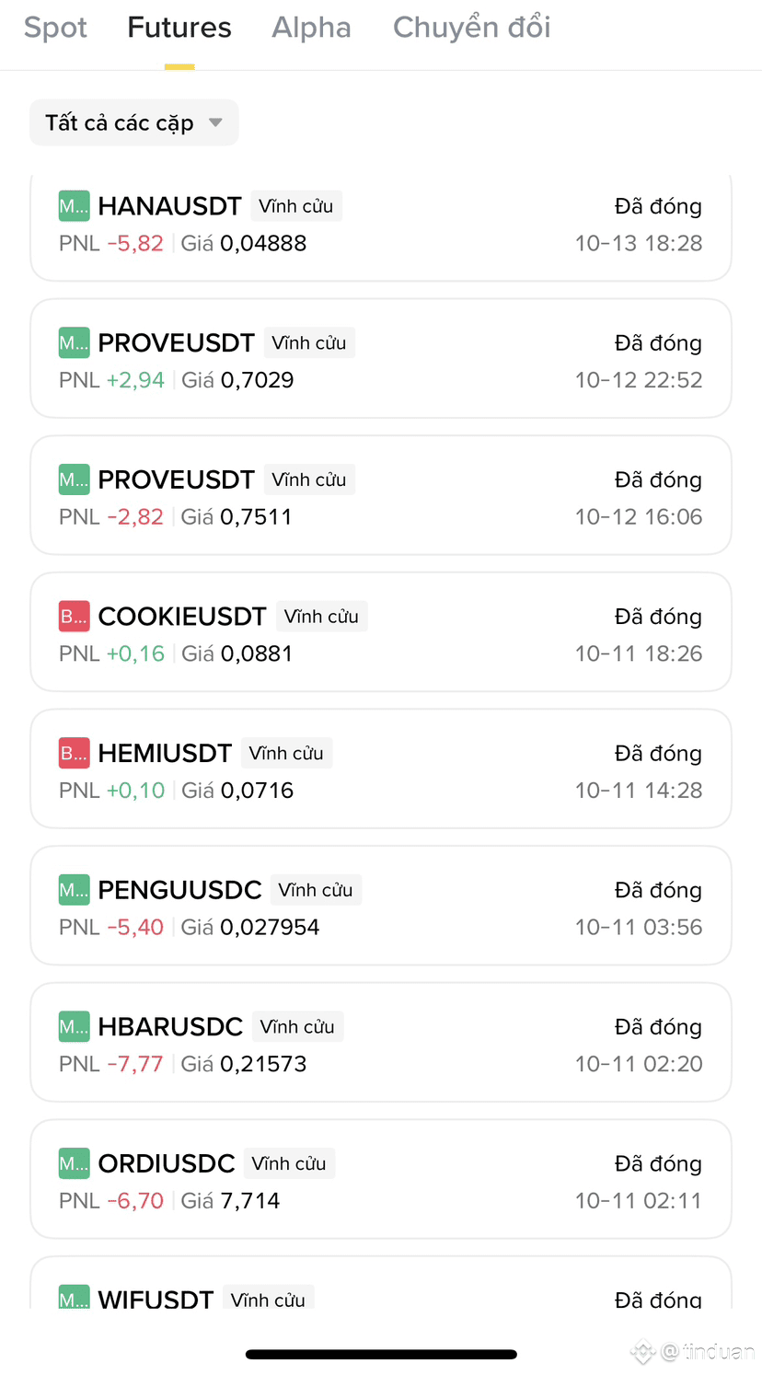
Task: Tap the Vĩnh cửu label beside PENGUUSDC
Action: coord(315,890)
